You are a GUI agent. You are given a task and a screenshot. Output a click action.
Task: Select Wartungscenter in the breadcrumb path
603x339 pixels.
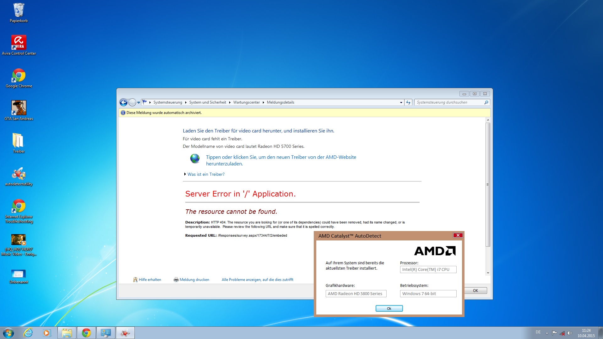(x=246, y=102)
